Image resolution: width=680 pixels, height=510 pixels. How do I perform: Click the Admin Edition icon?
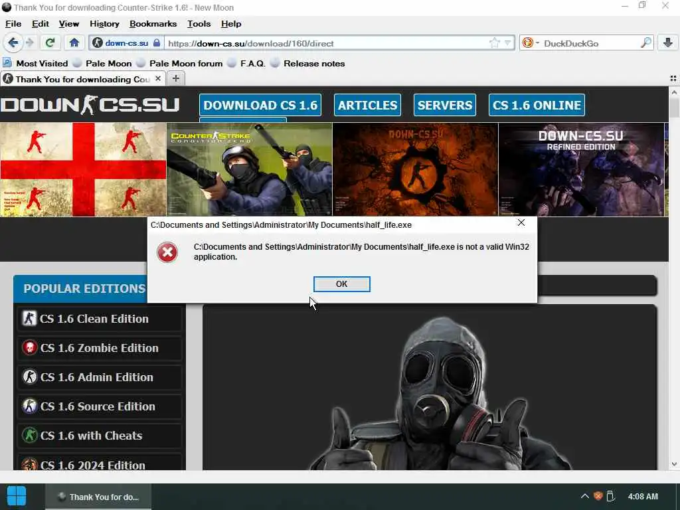pos(29,377)
